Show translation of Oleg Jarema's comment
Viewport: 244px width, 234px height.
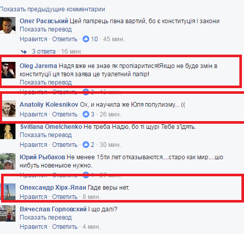pos(45,82)
